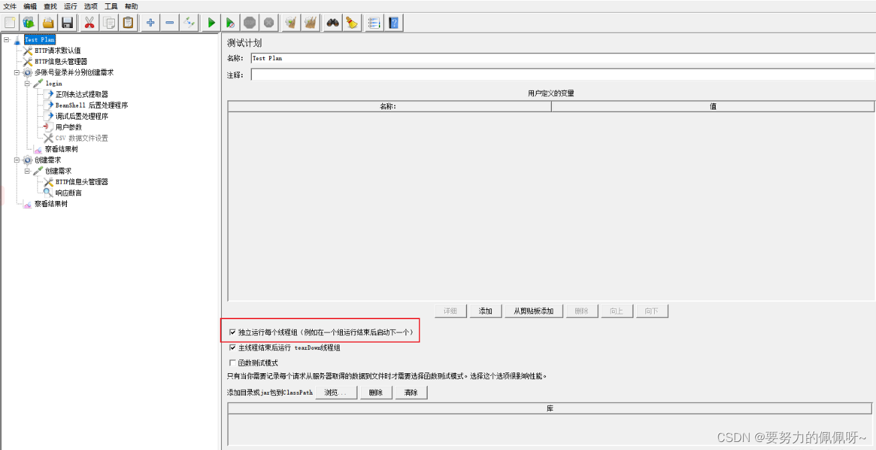The height and width of the screenshot is (450, 876).
Task: Collapse all nodes with minus icon
Action: [170, 23]
